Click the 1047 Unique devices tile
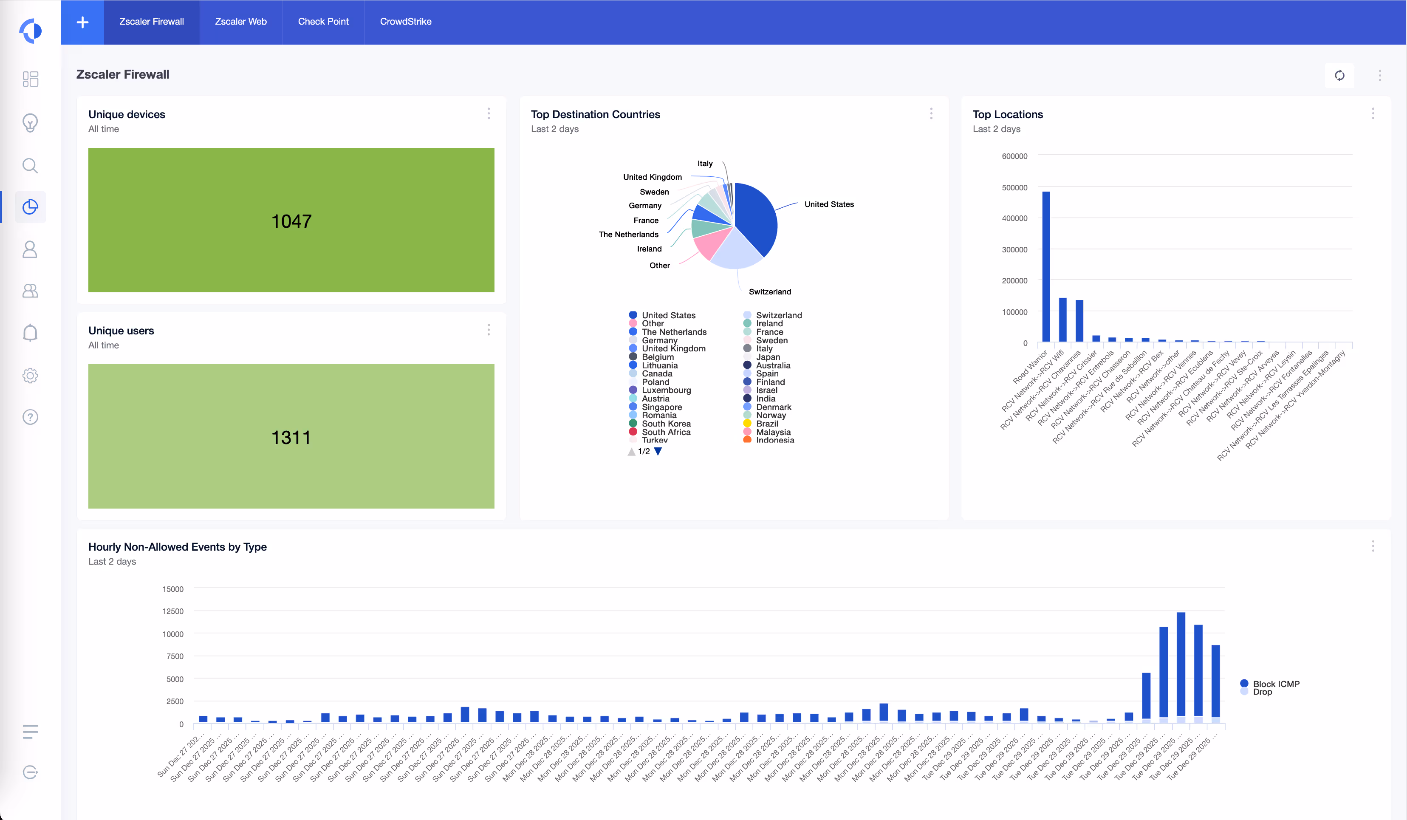Image resolution: width=1407 pixels, height=820 pixels. click(291, 221)
